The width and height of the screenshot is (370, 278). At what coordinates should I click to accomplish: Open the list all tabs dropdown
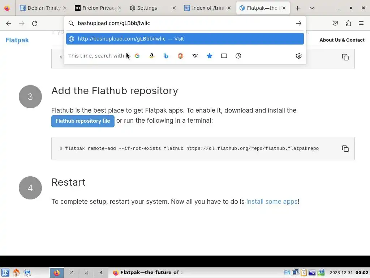(312, 8)
